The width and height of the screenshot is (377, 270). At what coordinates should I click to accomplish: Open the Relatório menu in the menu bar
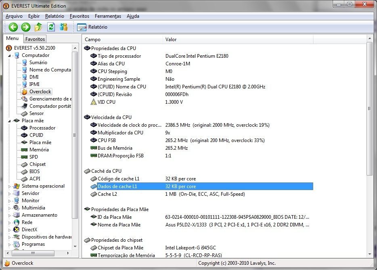click(54, 16)
